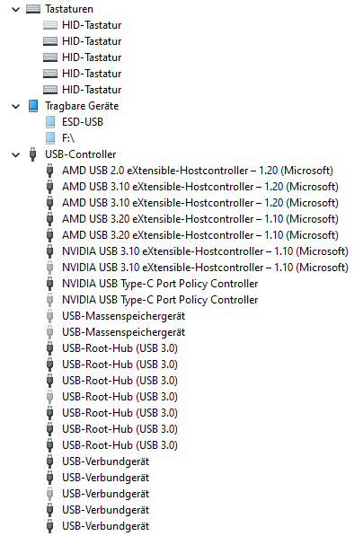Select AMD USB 2.0 eXtensible-Hostcontroller entry

198,171
